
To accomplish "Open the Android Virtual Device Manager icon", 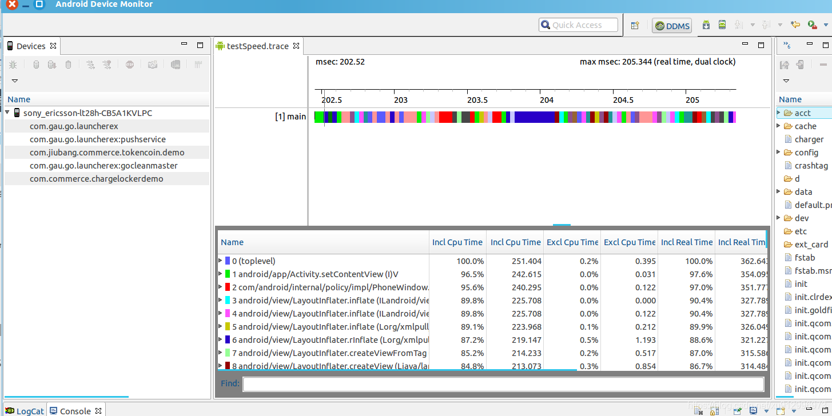I will (722, 25).
